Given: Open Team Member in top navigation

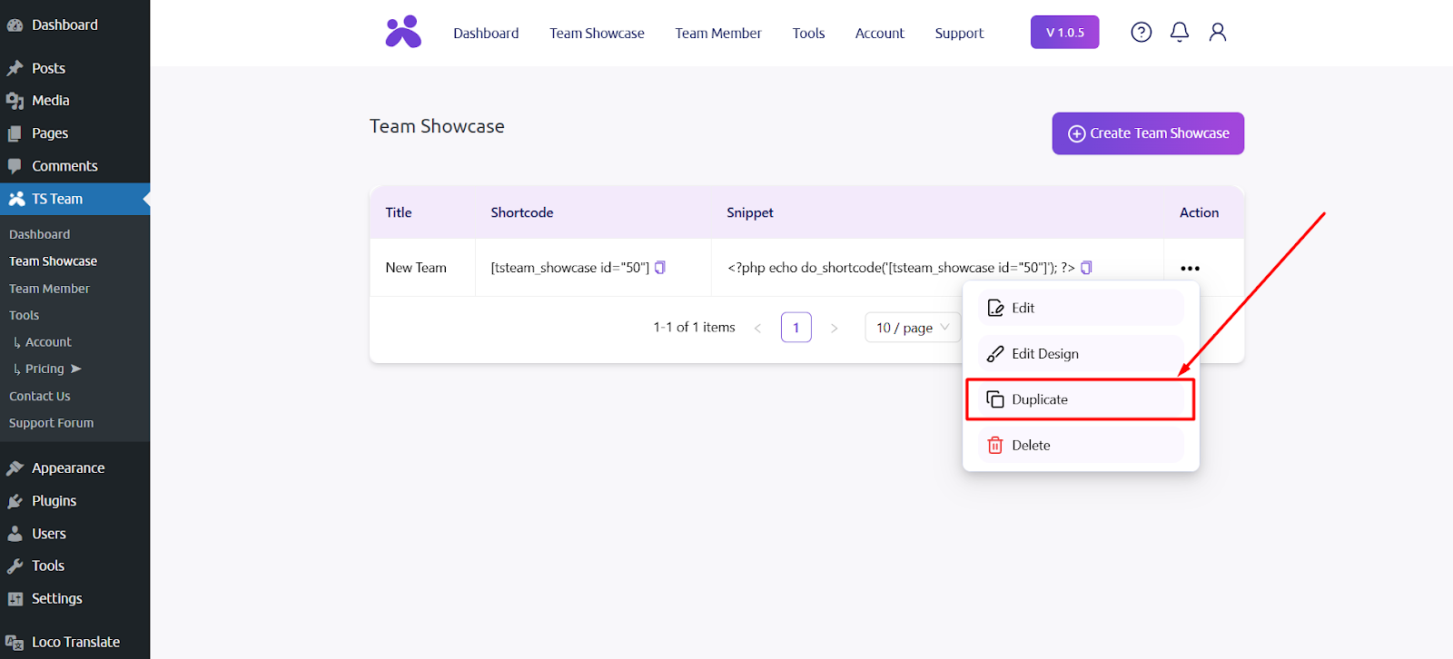Looking at the screenshot, I should 717,34.
